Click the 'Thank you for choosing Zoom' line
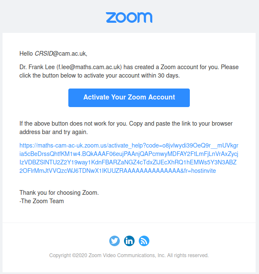The height and width of the screenshot is (274, 259). (59, 193)
